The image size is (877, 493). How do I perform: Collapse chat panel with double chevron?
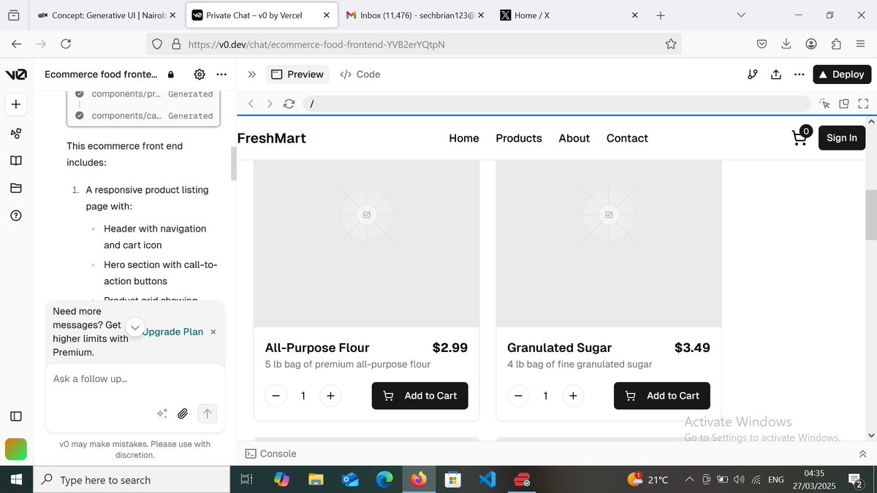click(251, 74)
